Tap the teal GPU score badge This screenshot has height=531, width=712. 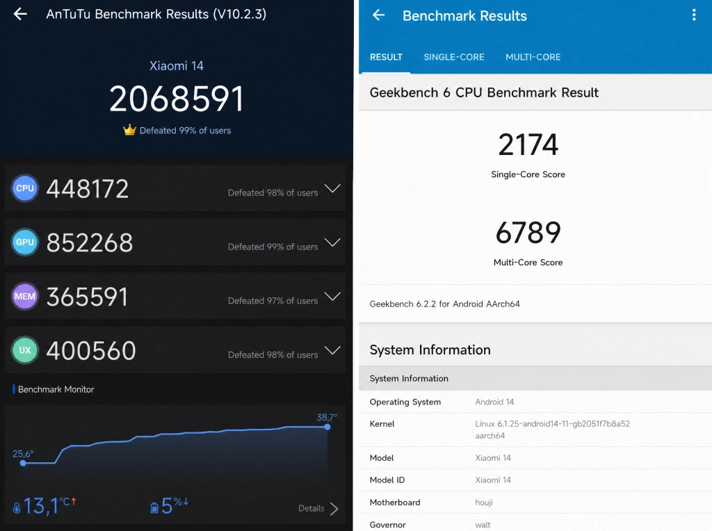(25, 242)
